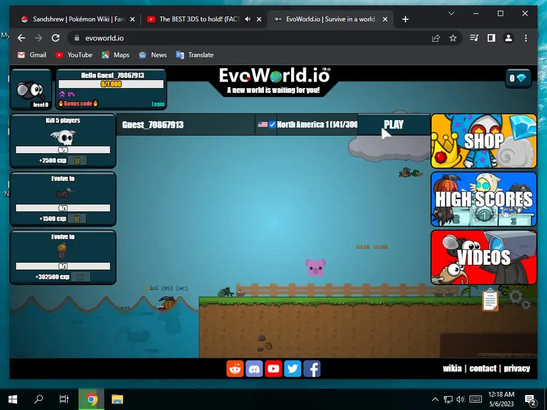Image resolution: width=547 pixels, height=410 pixels.
Task: Click the Bonus code link
Action: 78,103
